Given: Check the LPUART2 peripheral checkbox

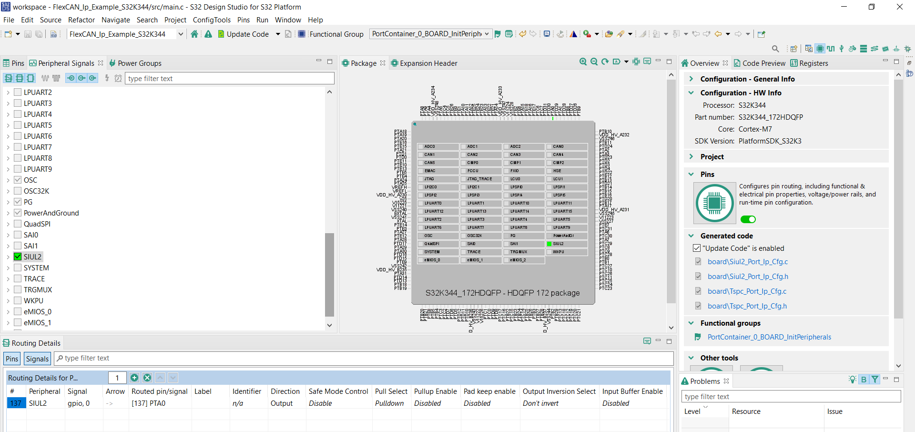Looking at the screenshot, I should point(18,92).
